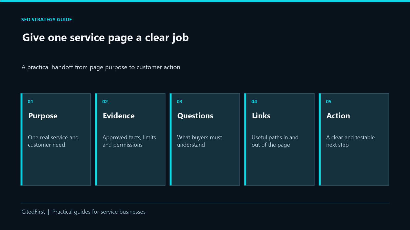Click step number 03
410x230 pixels.
[x=179, y=102]
